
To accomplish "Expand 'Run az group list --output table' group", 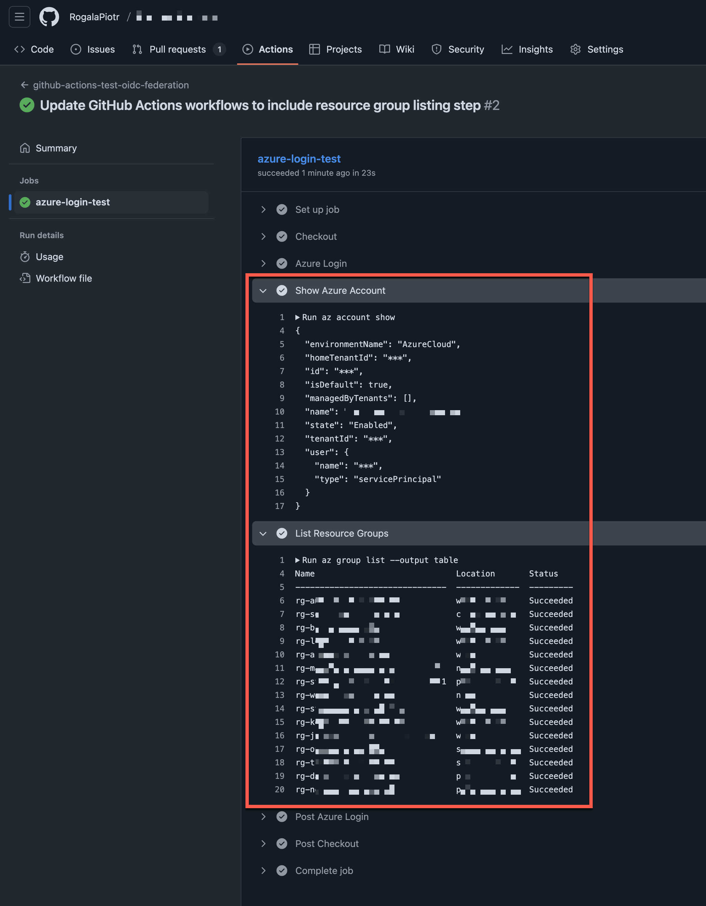I will pos(298,560).
